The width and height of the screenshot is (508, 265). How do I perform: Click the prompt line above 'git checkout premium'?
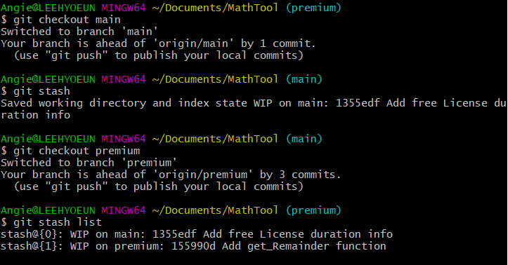tap(162, 139)
